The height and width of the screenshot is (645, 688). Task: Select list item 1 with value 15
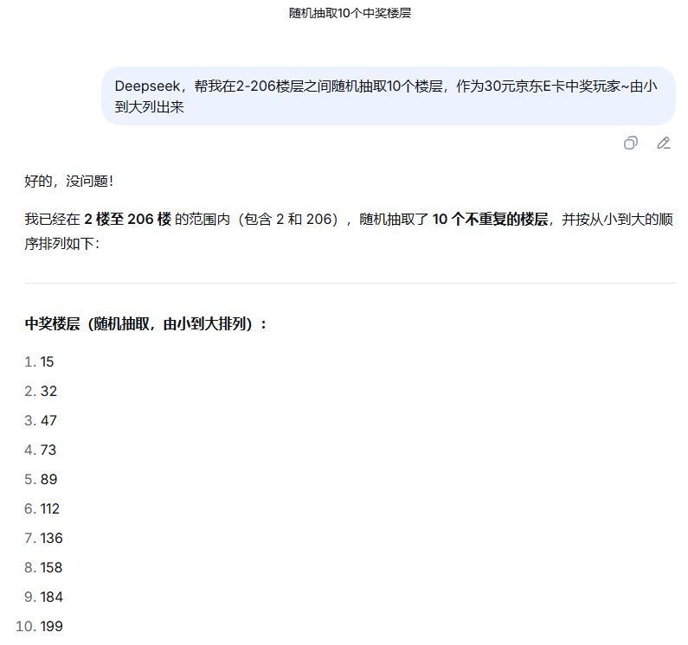(x=39, y=361)
